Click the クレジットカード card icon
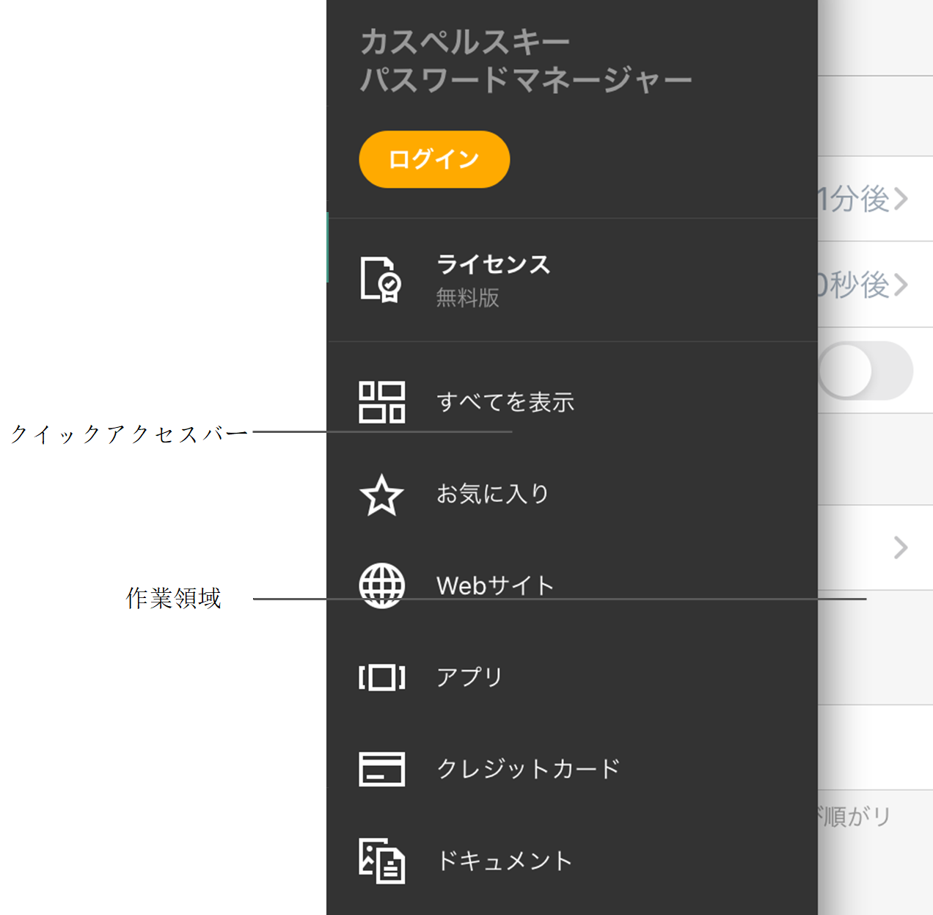The height and width of the screenshot is (915, 933). coord(381,769)
